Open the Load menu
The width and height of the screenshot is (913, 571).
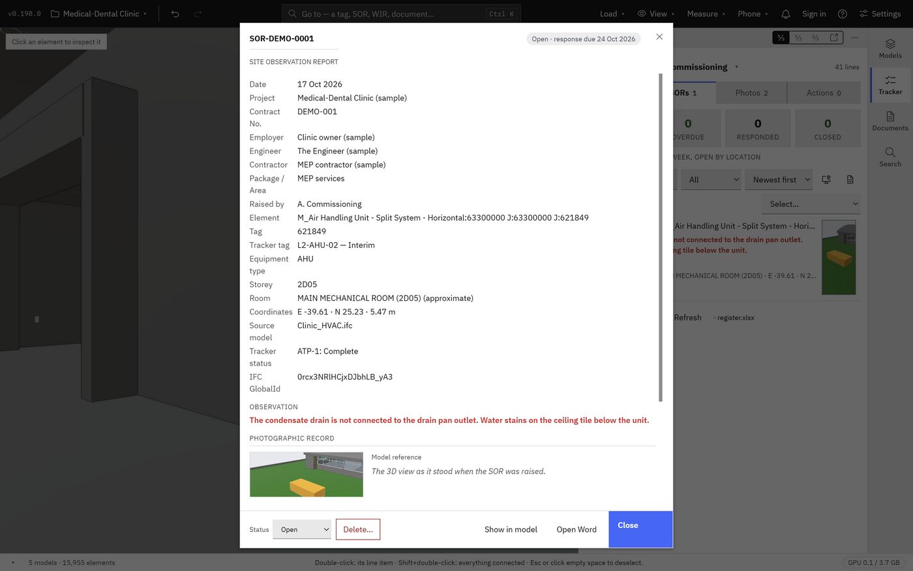click(x=612, y=14)
